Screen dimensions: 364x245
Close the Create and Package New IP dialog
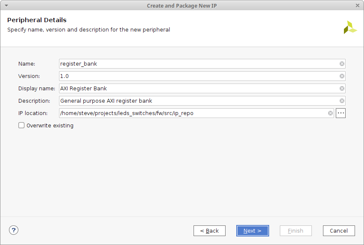click(x=358, y=6)
